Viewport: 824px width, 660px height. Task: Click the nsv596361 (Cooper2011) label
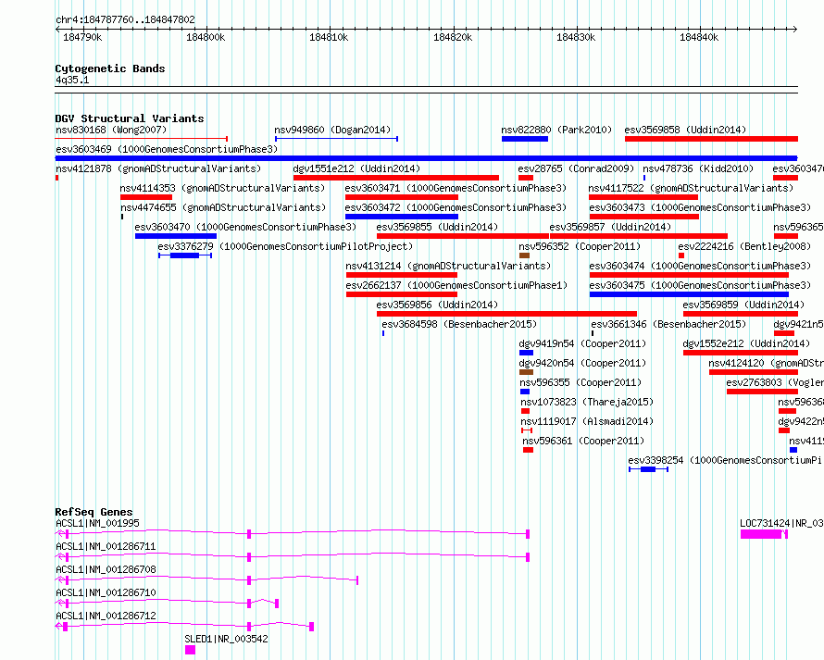point(583,441)
